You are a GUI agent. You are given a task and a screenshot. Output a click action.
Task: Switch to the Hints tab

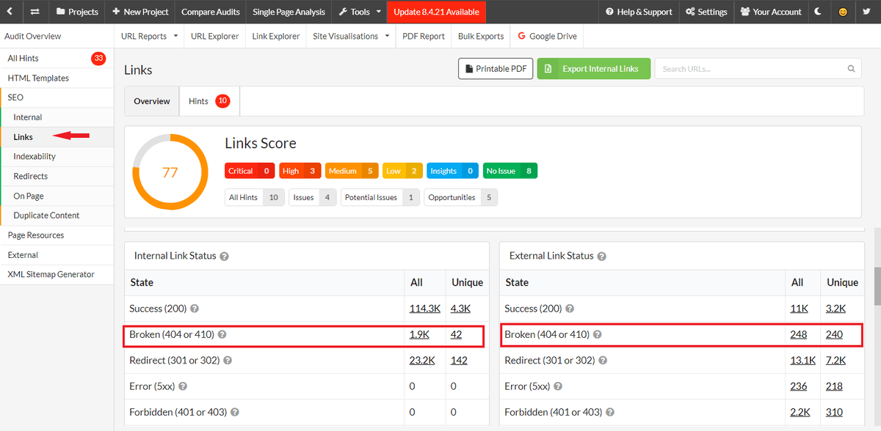tap(198, 100)
